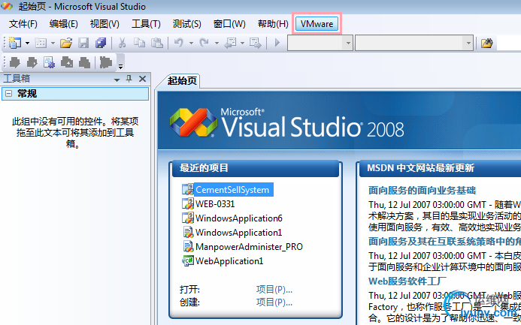Pin the toolbox panel with pushpin icon
The width and height of the screenshot is (521, 325).
click(129, 79)
